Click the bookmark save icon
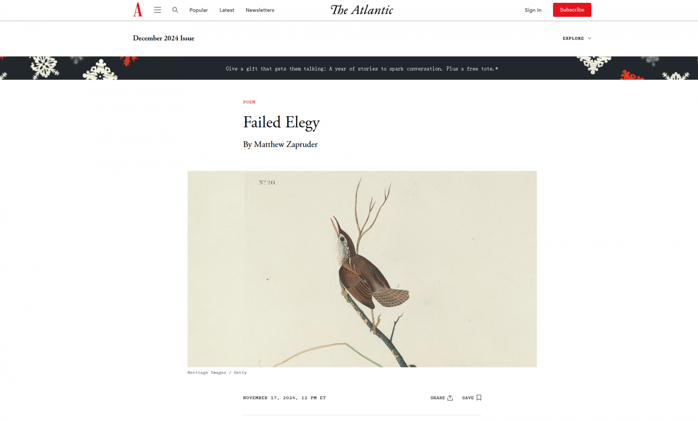The height and width of the screenshot is (422, 698). click(479, 398)
